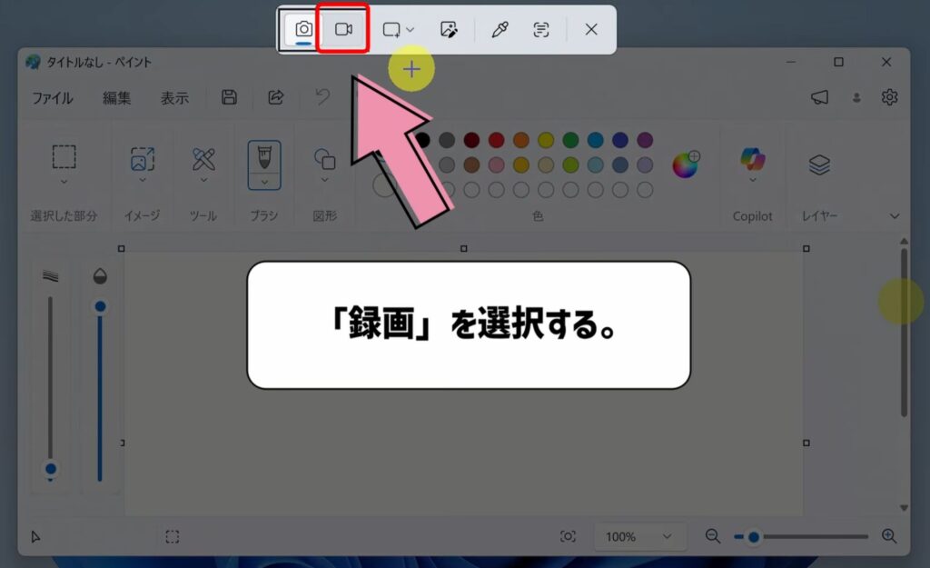Click the share icon in Paint's toolbar
930x568 pixels.
click(x=275, y=97)
